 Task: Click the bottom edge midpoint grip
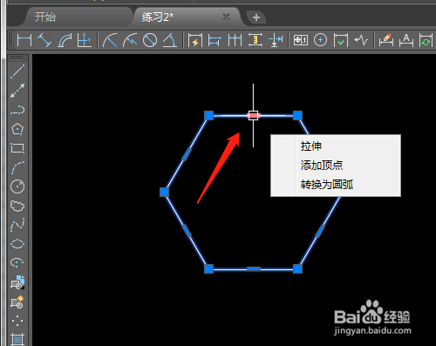click(x=254, y=269)
